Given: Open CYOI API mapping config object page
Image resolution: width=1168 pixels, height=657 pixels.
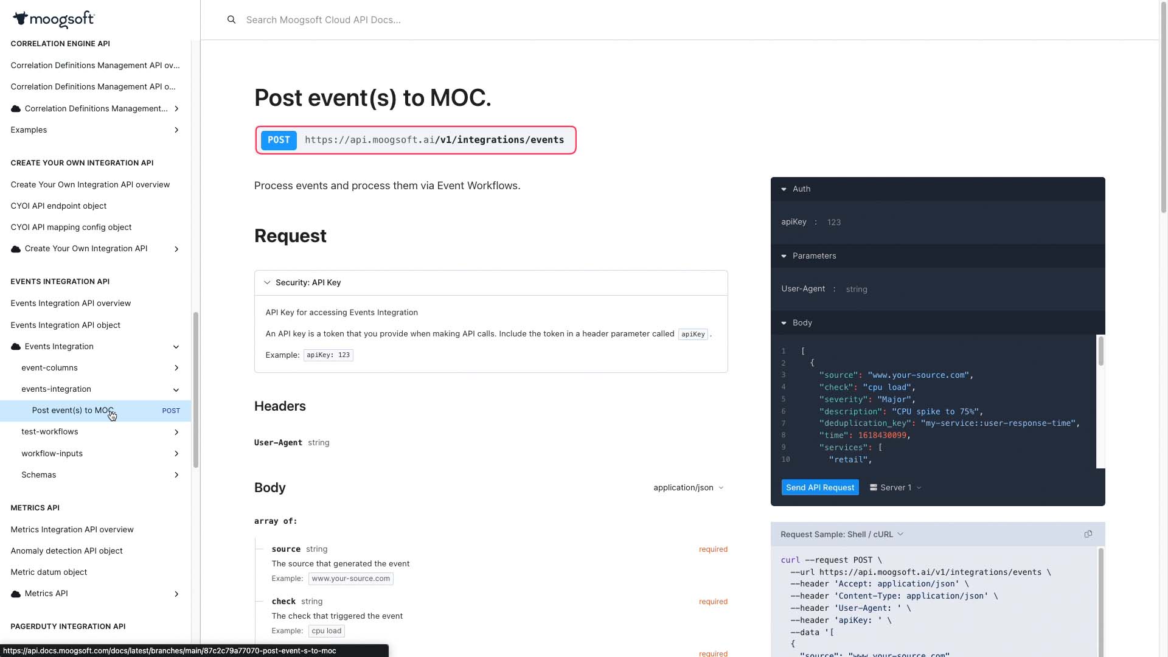Looking at the screenshot, I should [71, 228].
